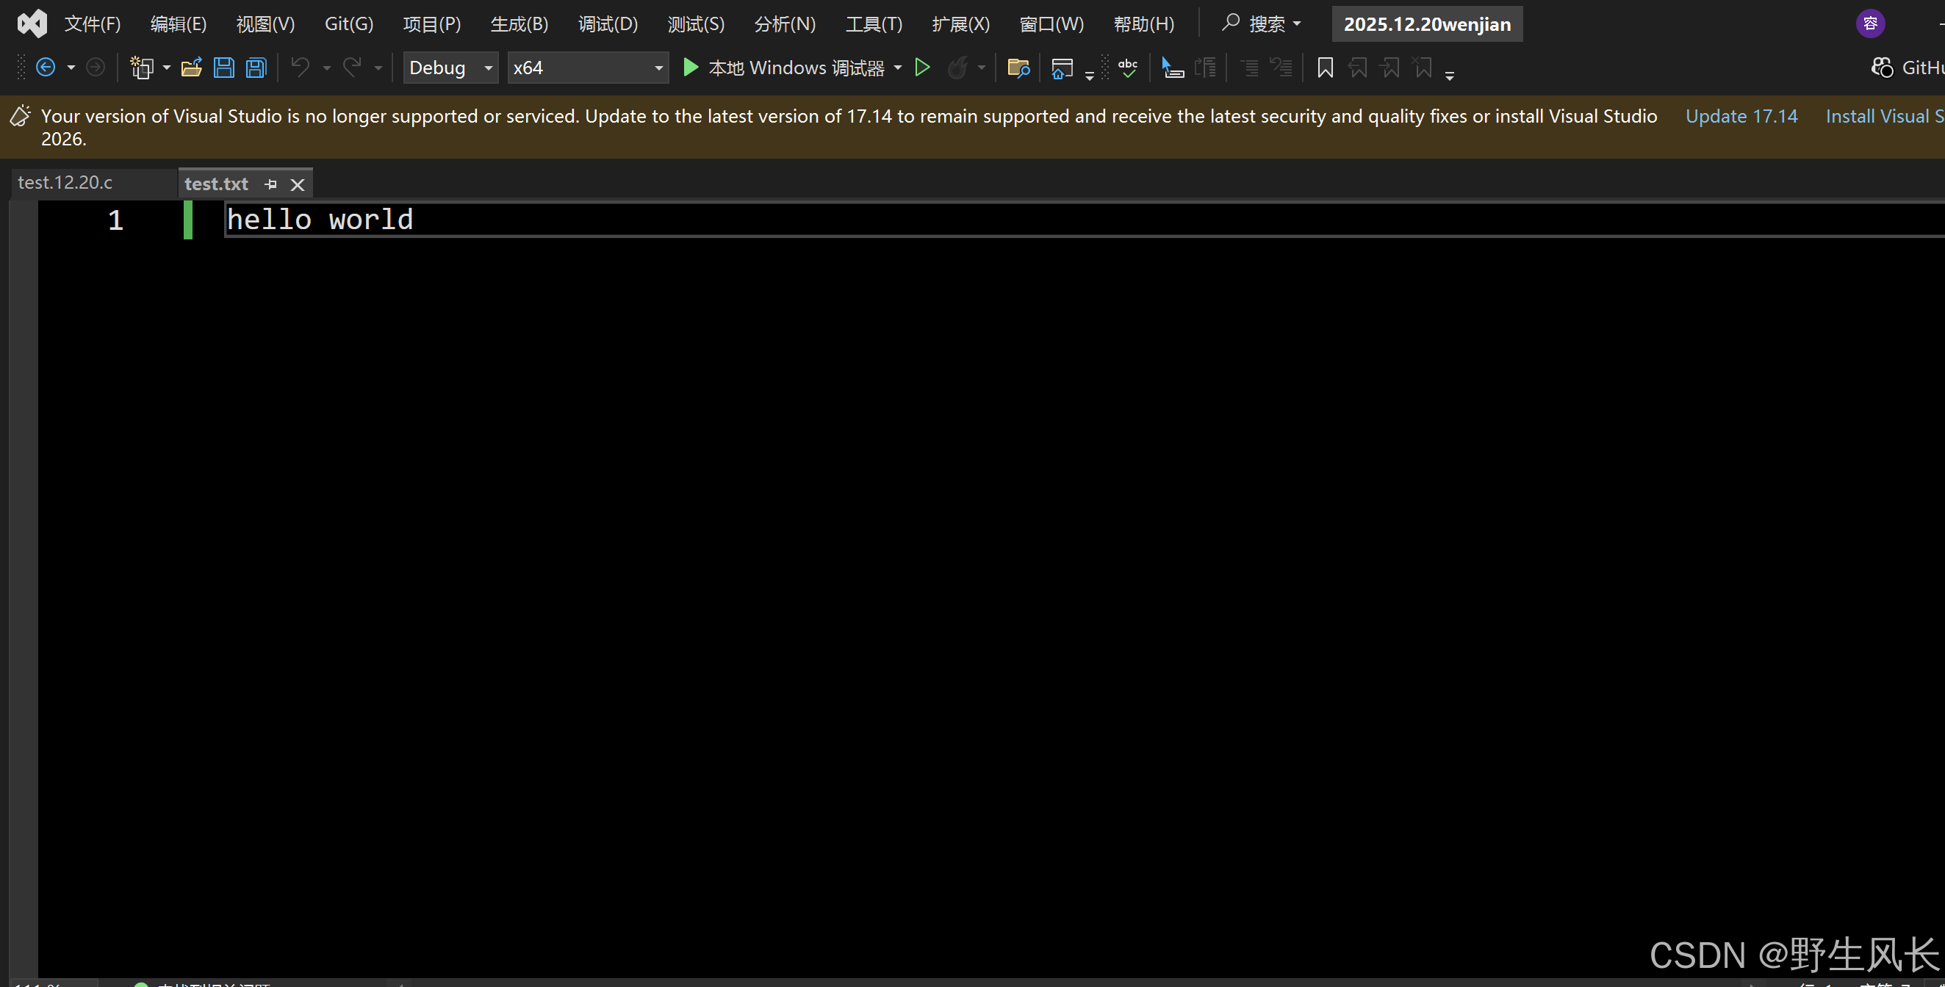Click the Update 17.14 link
The image size is (1945, 987).
(1741, 116)
